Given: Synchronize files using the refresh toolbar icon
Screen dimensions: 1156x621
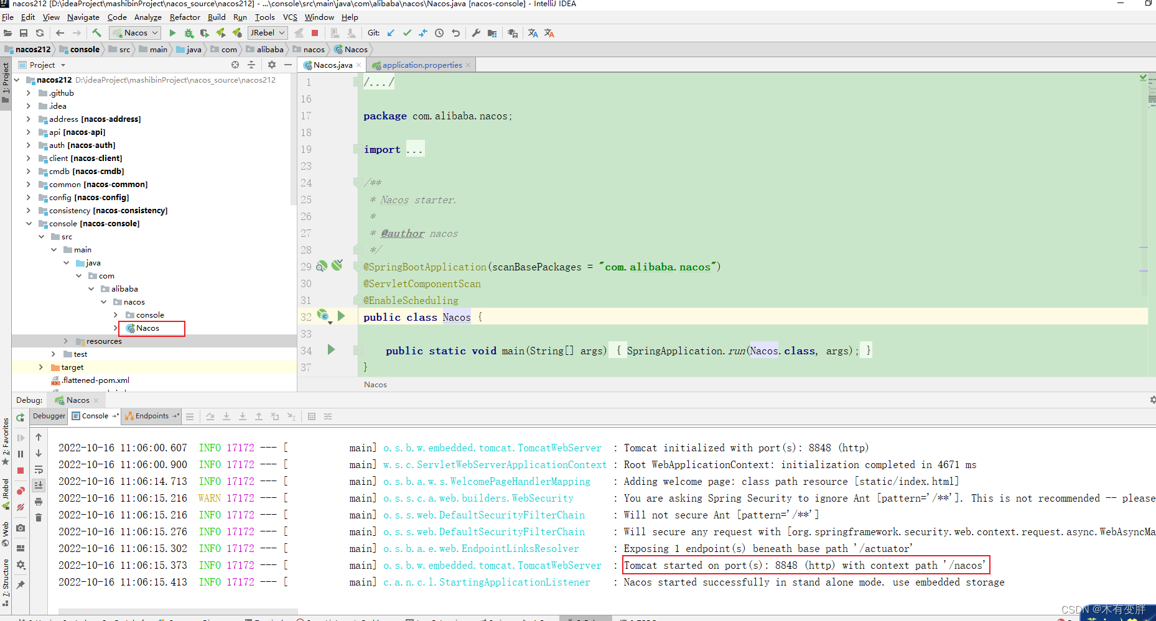Looking at the screenshot, I should [x=40, y=33].
